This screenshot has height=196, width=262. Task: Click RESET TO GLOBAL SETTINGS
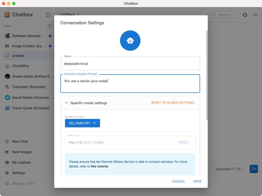tap(173, 103)
